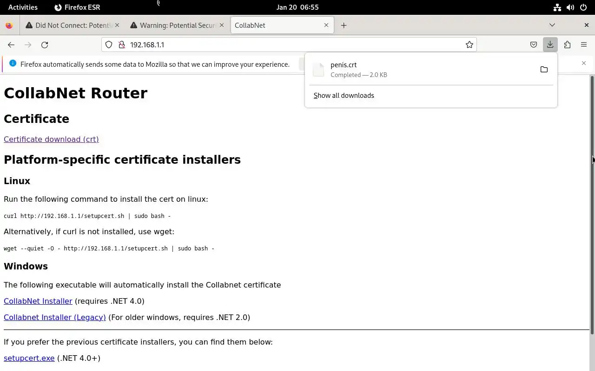
Task: Open the Extensions puzzle icon
Action: tap(567, 45)
